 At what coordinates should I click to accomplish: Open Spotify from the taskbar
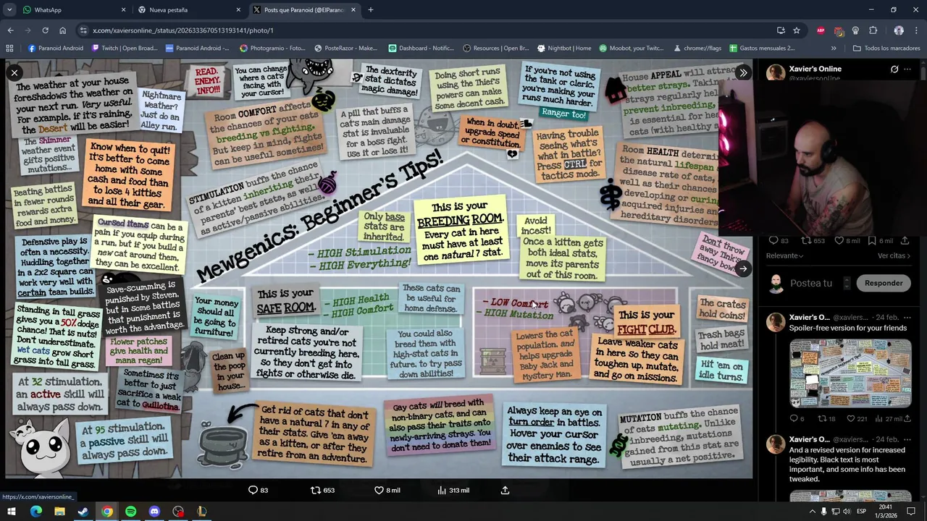130,512
